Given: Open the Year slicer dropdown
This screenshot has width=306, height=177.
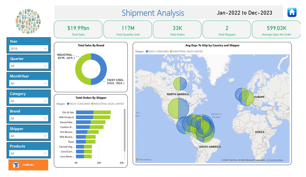Looking at the screenshot, I should 45,48.
